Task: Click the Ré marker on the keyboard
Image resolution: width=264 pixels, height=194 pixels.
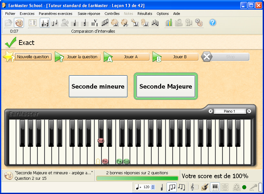Action: pyautogui.click(x=105, y=161)
